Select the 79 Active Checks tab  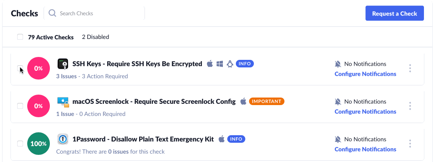(x=51, y=37)
